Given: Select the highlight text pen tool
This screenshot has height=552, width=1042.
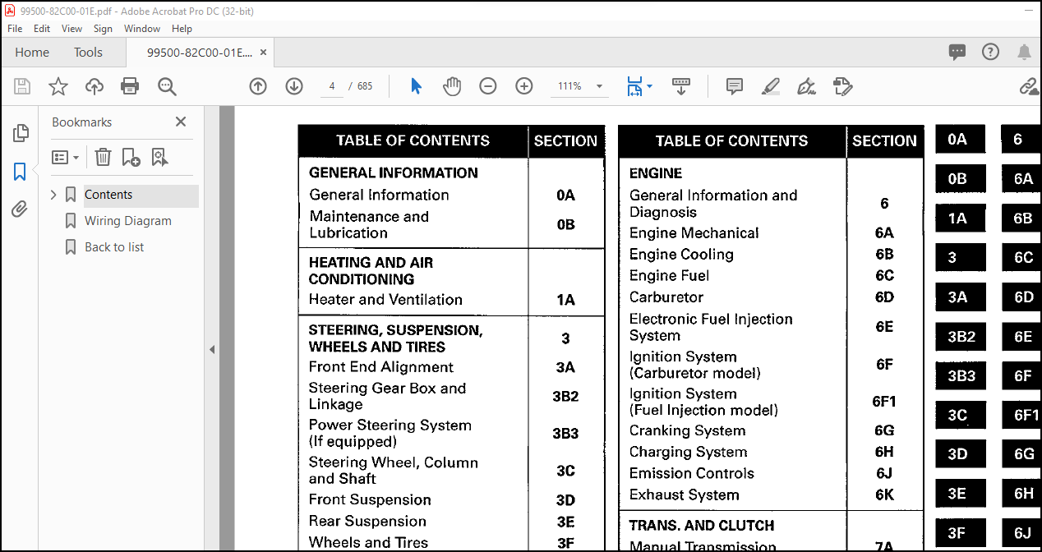Looking at the screenshot, I should (x=770, y=86).
